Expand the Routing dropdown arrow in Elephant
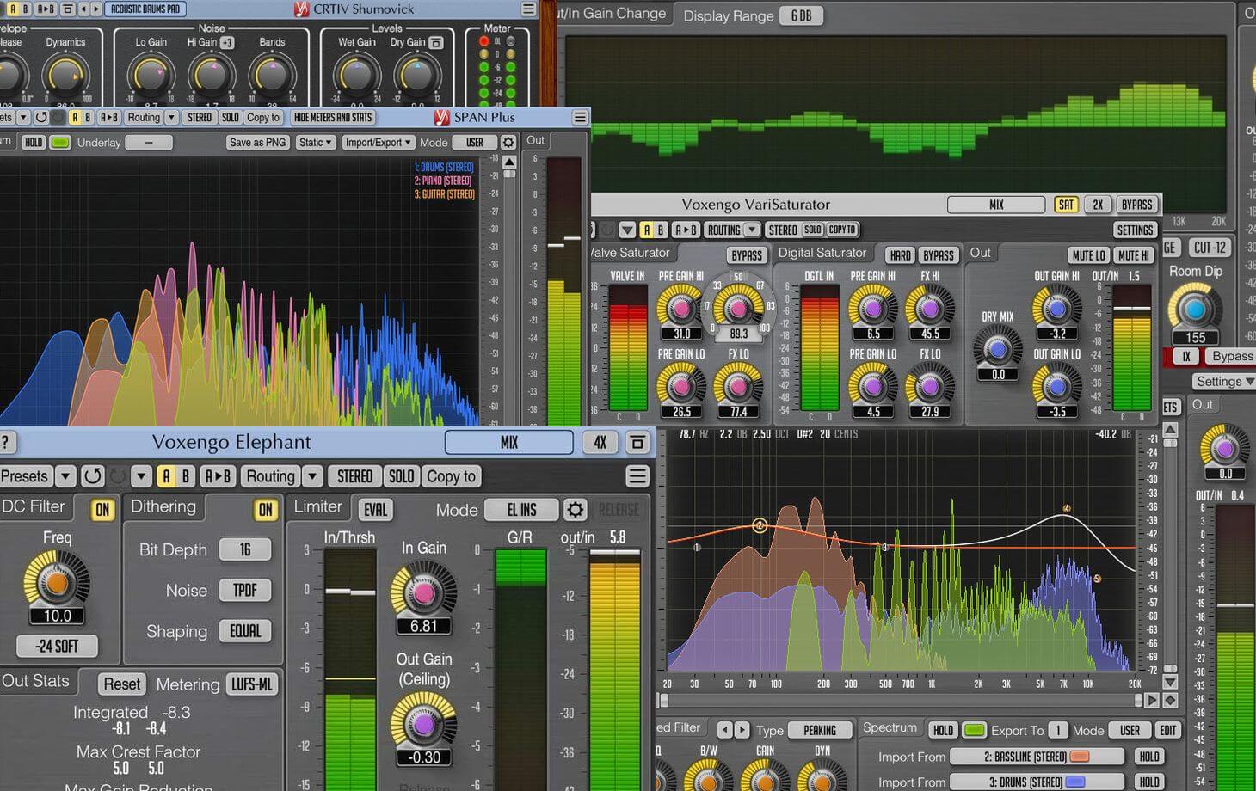Screen dimensions: 1256x791 (x=312, y=476)
